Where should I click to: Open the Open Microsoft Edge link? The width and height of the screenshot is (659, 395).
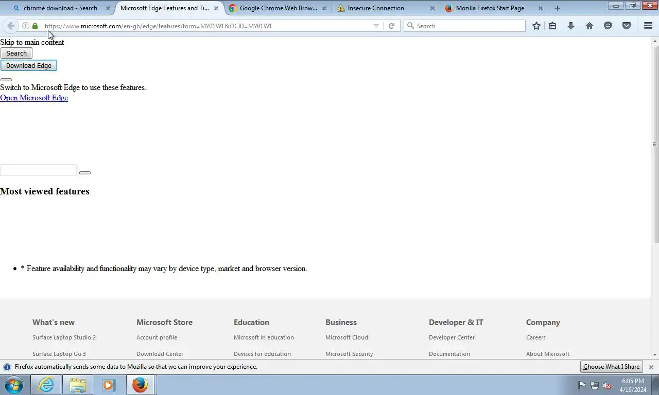click(34, 98)
